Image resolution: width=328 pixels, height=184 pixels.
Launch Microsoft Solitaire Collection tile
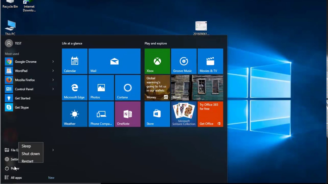(x=184, y=114)
